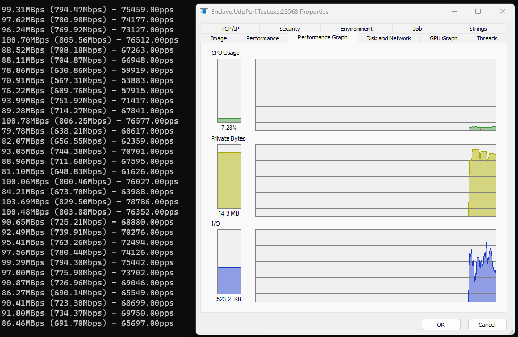Screen dimensions: 518x337
Task: Open the Disk and Network tab
Action: (x=388, y=38)
